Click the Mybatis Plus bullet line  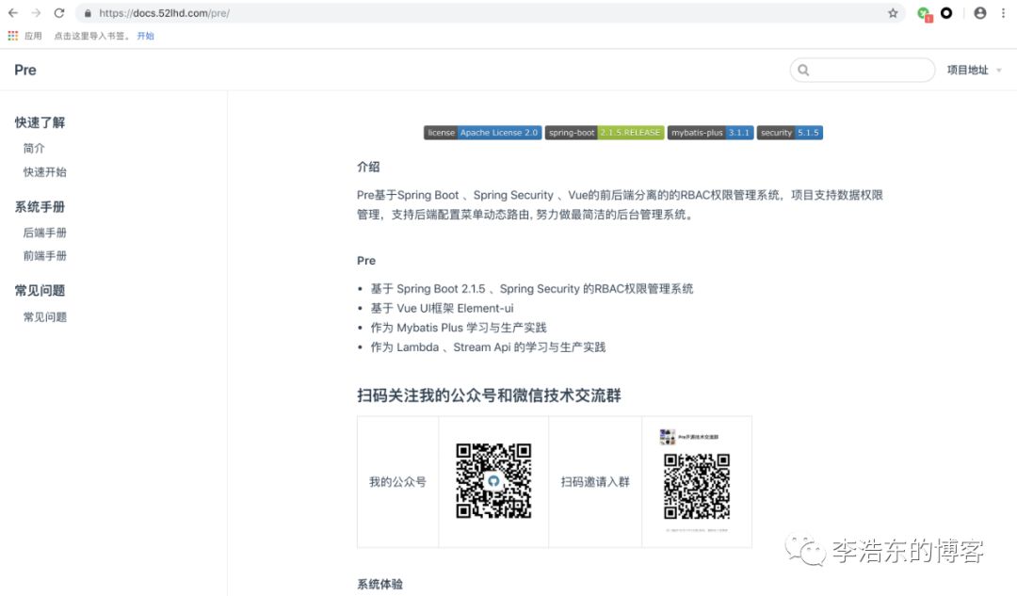(458, 328)
